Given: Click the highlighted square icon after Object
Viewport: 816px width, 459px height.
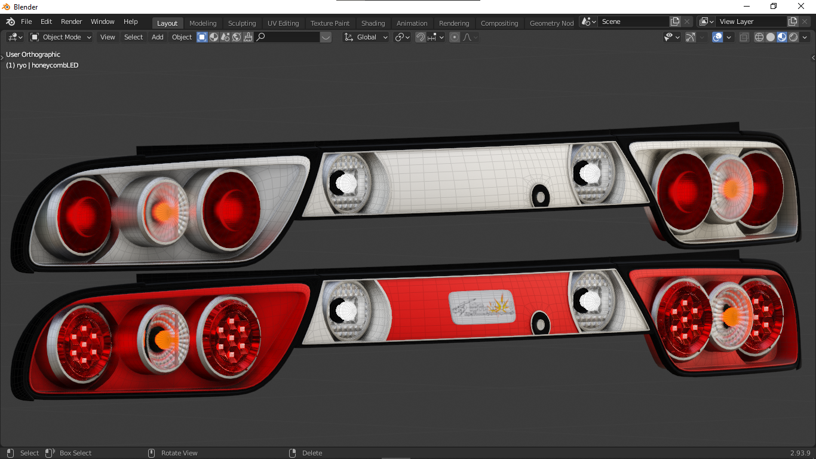Looking at the screenshot, I should (202, 37).
